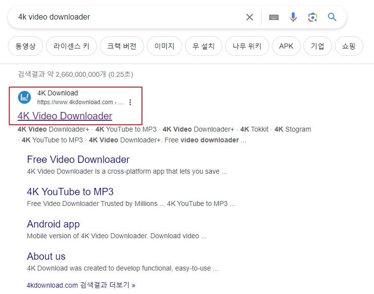Select the 라이센스 키 filter chip
The image size is (374, 294).
click(71, 46)
